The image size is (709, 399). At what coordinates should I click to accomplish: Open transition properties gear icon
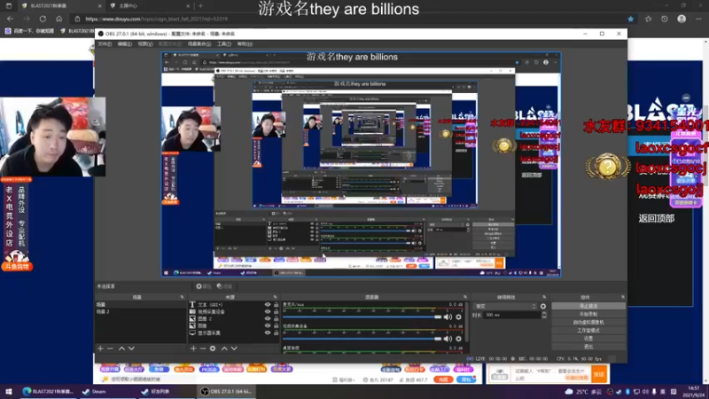(x=543, y=306)
